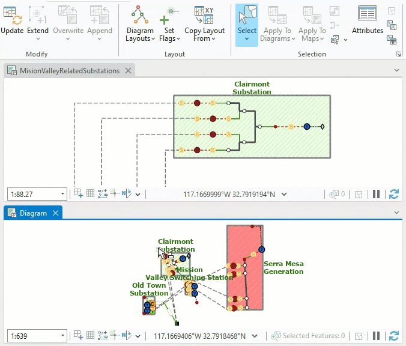
Task: Click the greyed Overwrite icon
Action: coord(68,16)
